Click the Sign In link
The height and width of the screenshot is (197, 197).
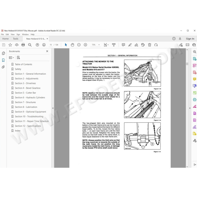190,39
